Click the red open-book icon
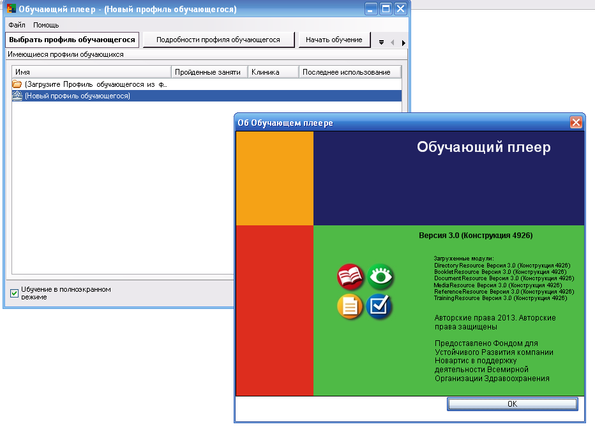The height and width of the screenshot is (429, 595). pyautogui.click(x=350, y=277)
